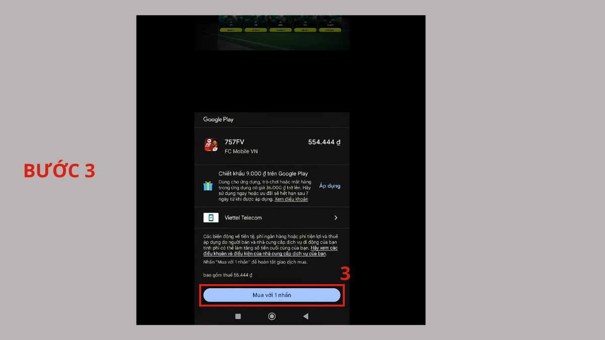Viewport: 605px width, 340px height.
Task: Click the Nhấn "Mua với 1 nhấn" instruction line
Action: point(255,262)
